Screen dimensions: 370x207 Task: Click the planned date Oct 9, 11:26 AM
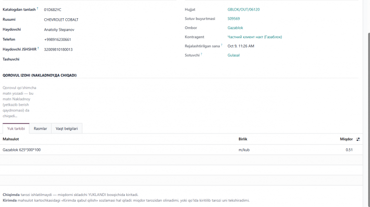click(x=241, y=46)
